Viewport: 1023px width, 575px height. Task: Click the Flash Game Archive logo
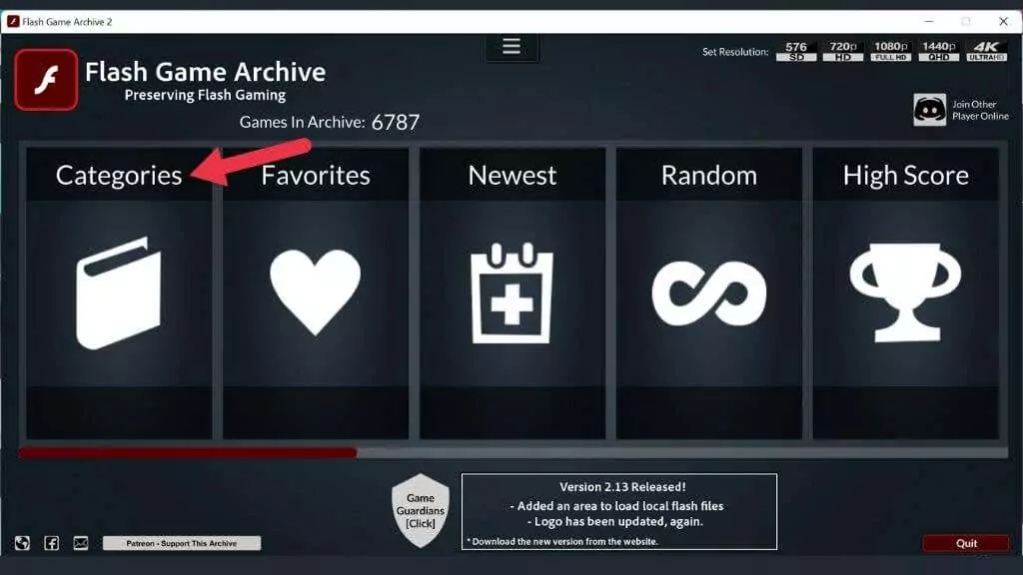coord(46,80)
